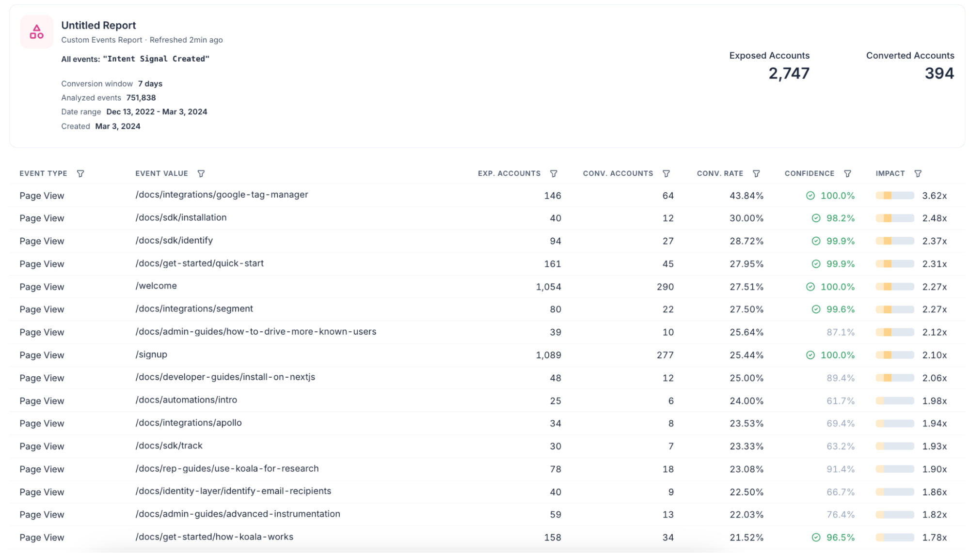
Task: Open the Impact column filter
Action: (918, 173)
